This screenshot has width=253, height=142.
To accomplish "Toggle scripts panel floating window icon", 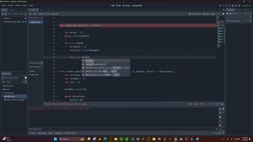I will pyautogui.click(x=223, y=14).
